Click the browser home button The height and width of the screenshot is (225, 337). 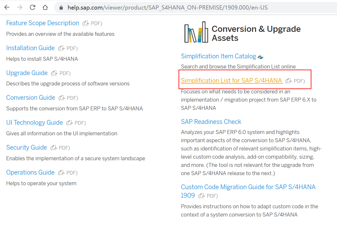pos(45,8)
